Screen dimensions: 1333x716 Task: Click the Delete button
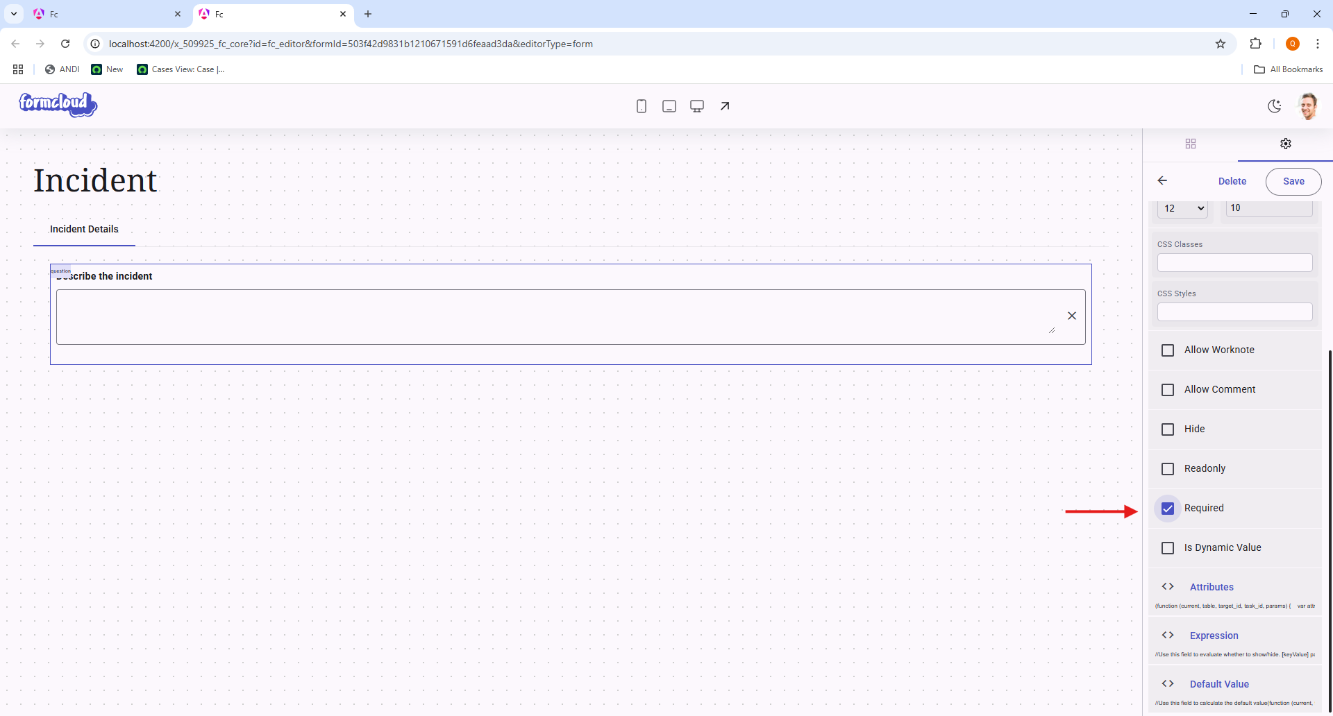pyautogui.click(x=1232, y=181)
